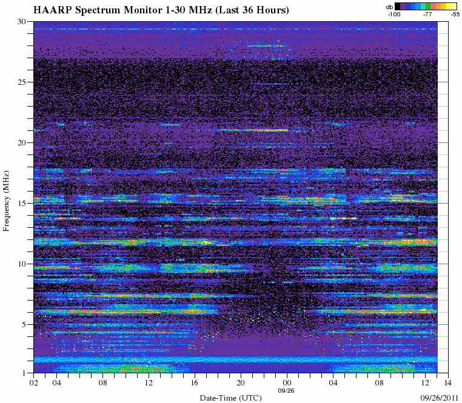Click the HAARP Spectrum Monitor chart title
This screenshot has width=462, height=403.
tap(161, 10)
